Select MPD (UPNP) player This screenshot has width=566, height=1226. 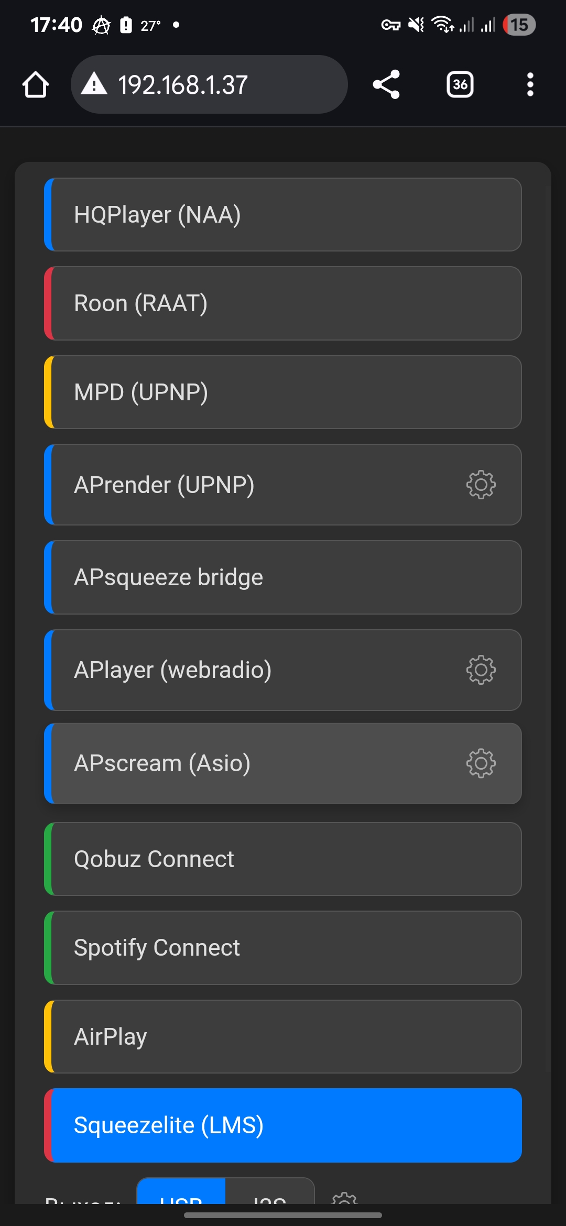click(x=283, y=392)
